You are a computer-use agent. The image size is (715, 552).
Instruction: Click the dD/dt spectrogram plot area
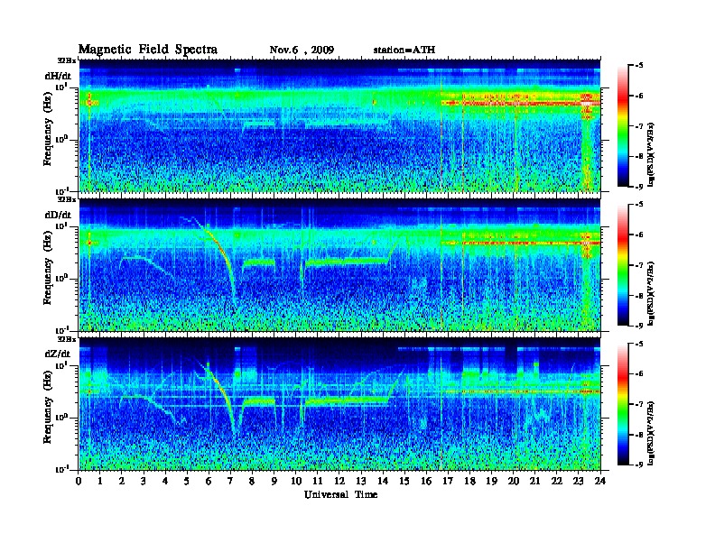[339, 264]
